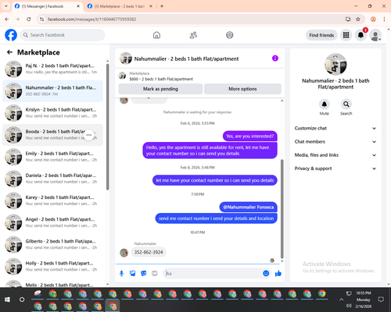This screenshot has height=312, width=391.
Task: Expand Media, files and links section
Action: click(x=335, y=155)
